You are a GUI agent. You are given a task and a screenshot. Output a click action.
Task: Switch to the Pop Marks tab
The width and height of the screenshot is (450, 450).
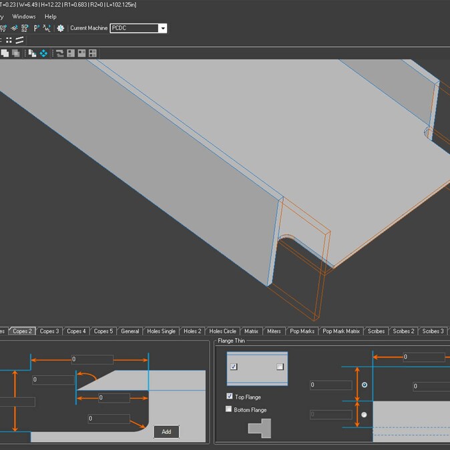(302, 331)
